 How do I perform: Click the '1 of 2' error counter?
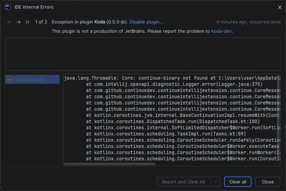click(x=41, y=22)
